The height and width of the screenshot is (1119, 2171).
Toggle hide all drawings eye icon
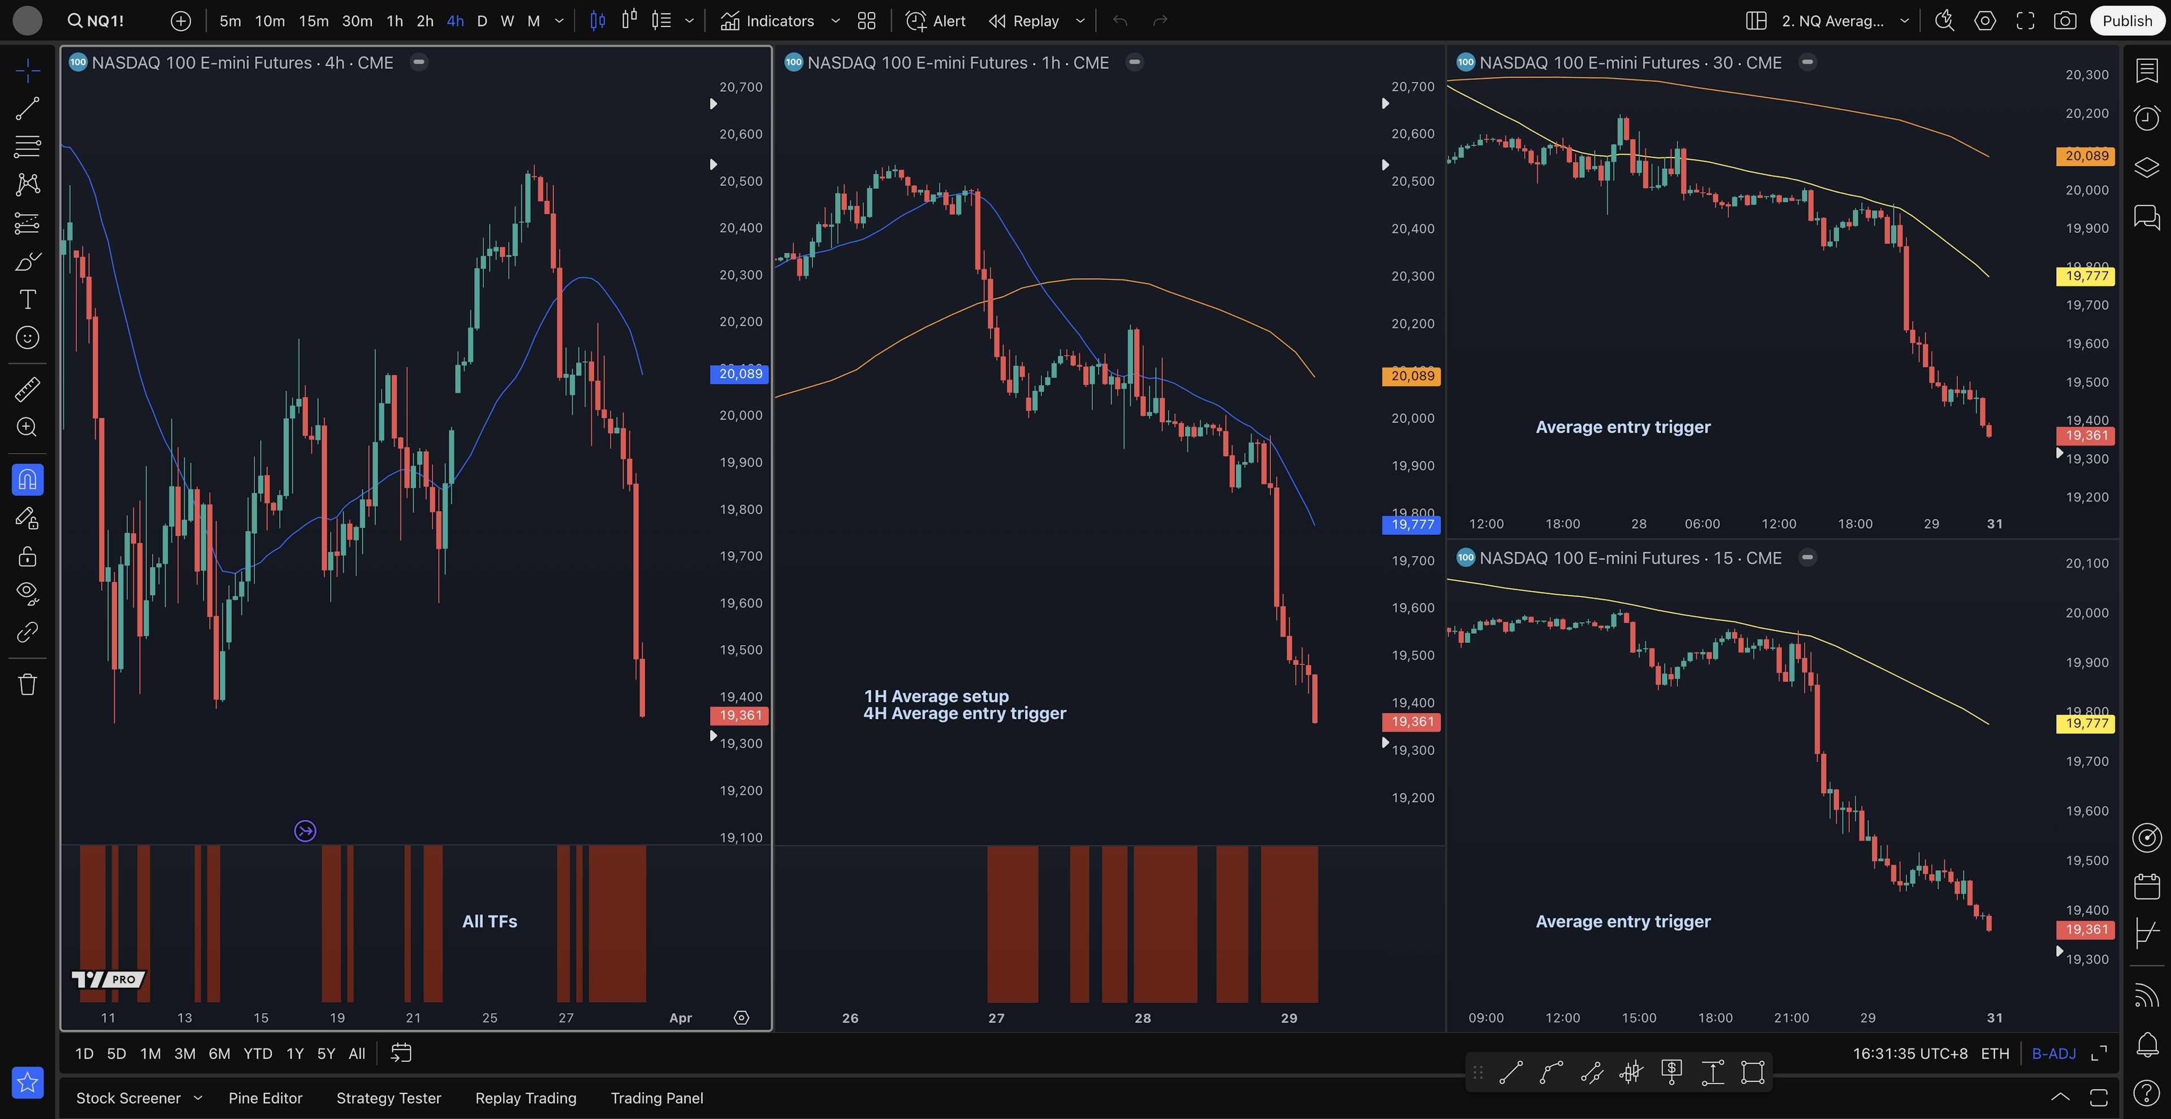click(27, 593)
